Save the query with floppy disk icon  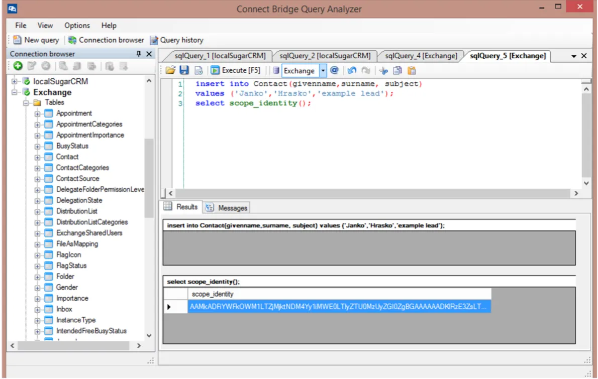(184, 70)
